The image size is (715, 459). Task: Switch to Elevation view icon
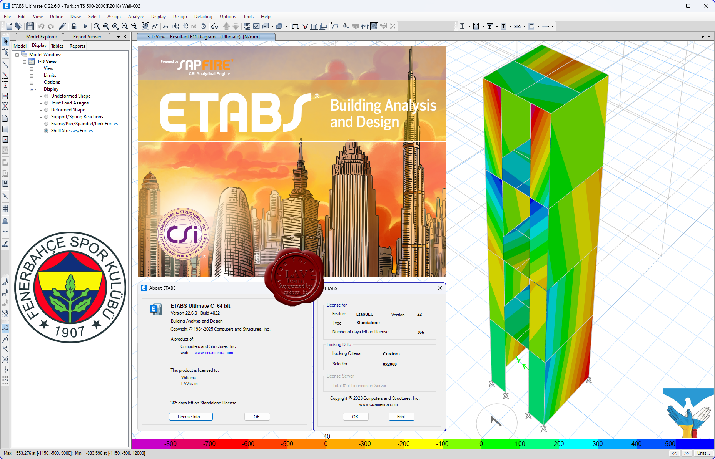pos(185,26)
